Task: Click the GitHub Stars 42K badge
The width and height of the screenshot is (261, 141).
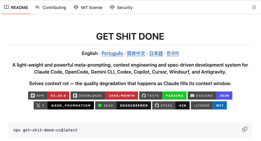Action: [171, 105]
